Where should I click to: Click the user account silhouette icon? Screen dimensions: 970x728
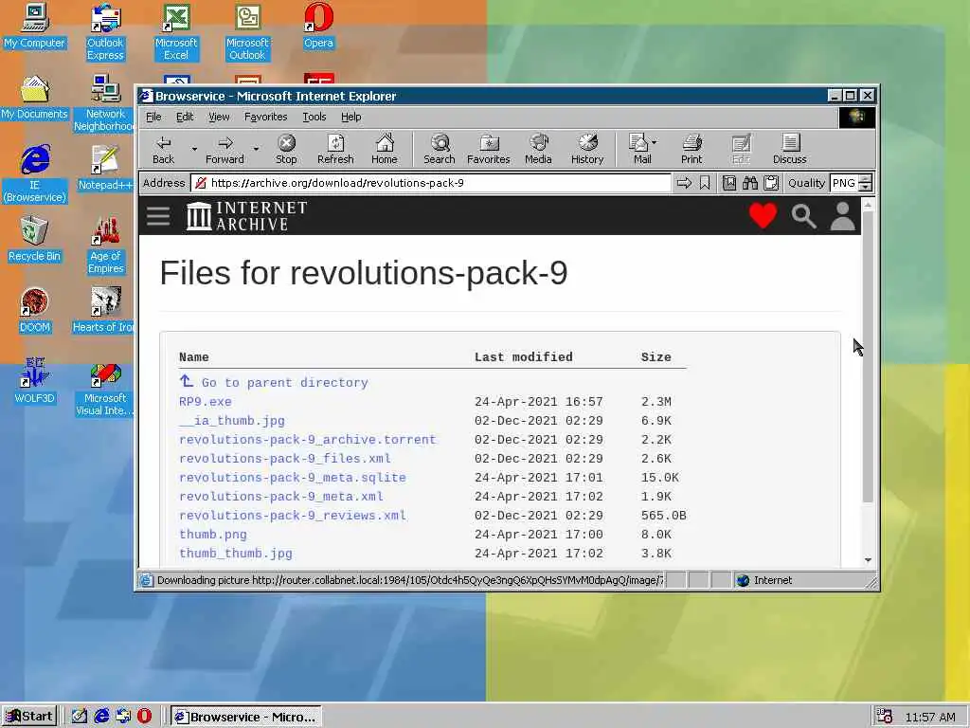842,216
